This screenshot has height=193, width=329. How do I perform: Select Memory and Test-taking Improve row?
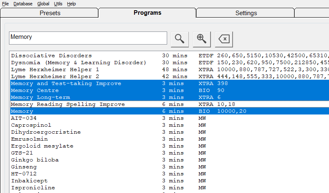(x=66, y=83)
